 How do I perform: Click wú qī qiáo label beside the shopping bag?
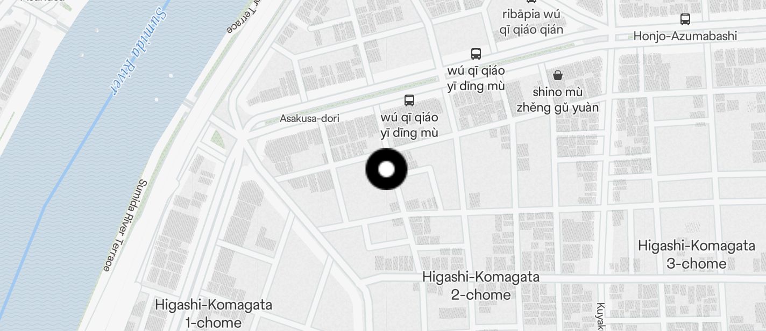click(x=476, y=78)
